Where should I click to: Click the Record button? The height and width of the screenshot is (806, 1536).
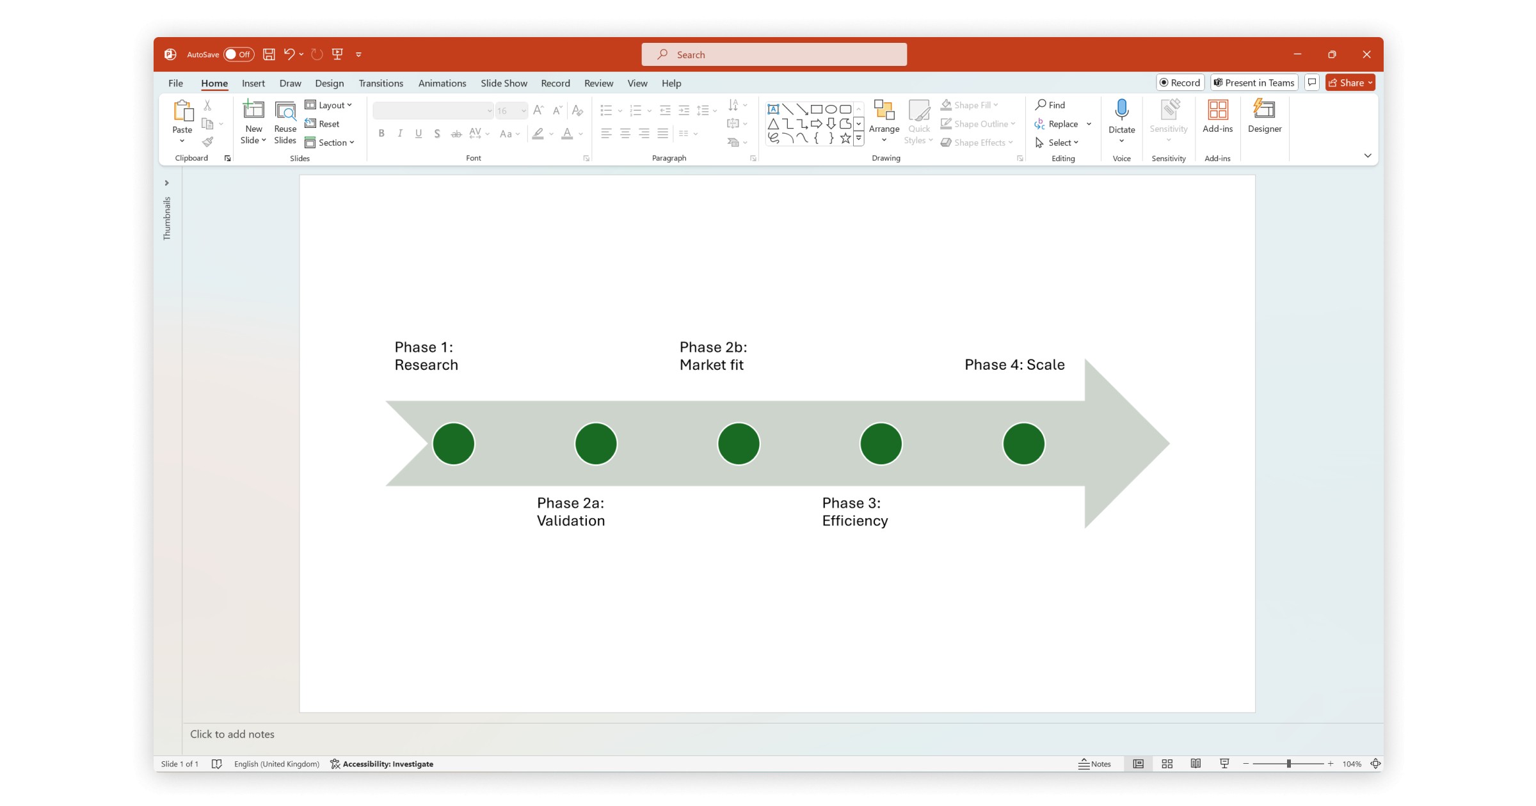point(1180,83)
